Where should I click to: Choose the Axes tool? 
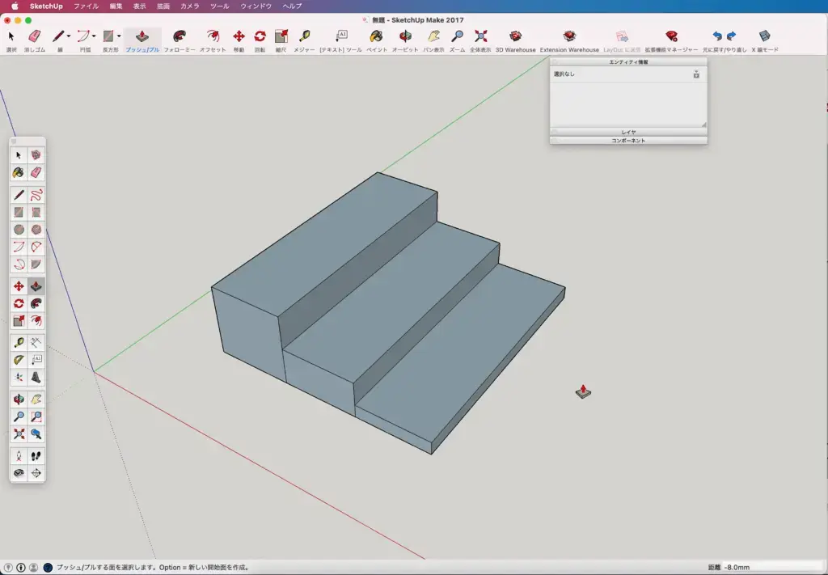pos(19,377)
